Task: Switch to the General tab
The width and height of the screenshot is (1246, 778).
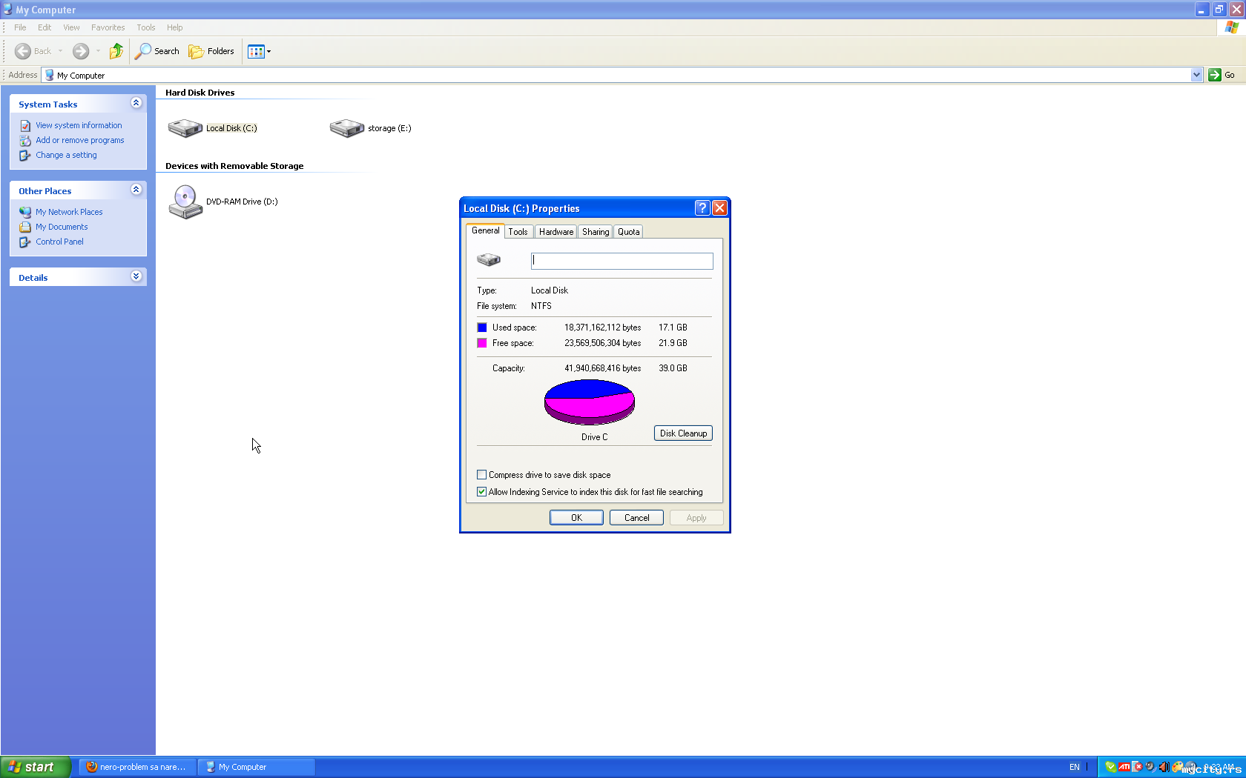Action: click(x=486, y=230)
